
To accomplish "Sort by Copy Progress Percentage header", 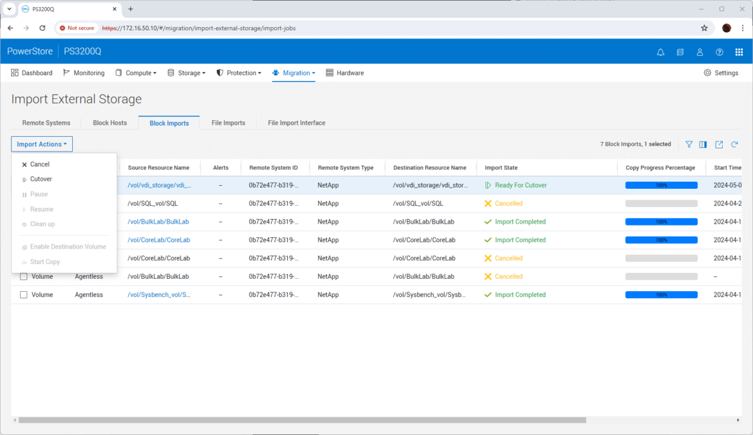I will pyautogui.click(x=660, y=168).
